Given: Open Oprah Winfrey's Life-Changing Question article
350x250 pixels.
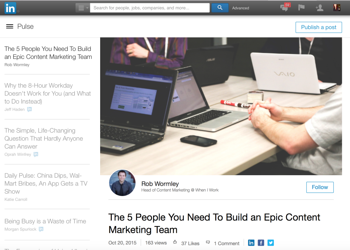Looking at the screenshot, I should (x=44, y=139).
